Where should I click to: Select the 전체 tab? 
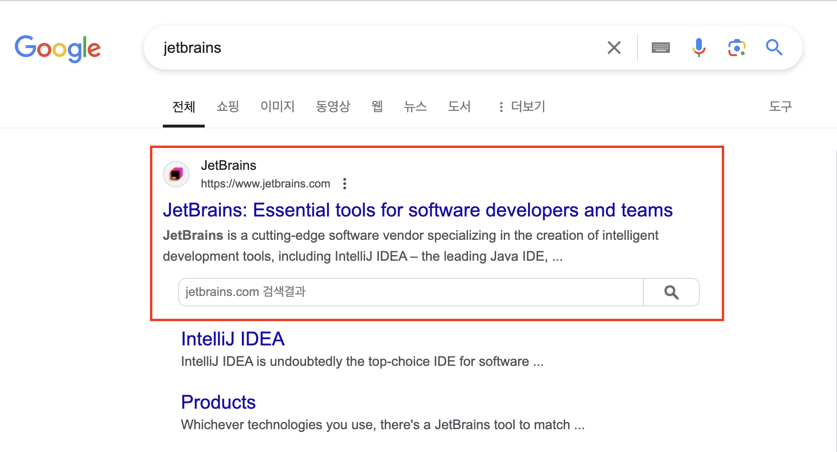click(184, 107)
